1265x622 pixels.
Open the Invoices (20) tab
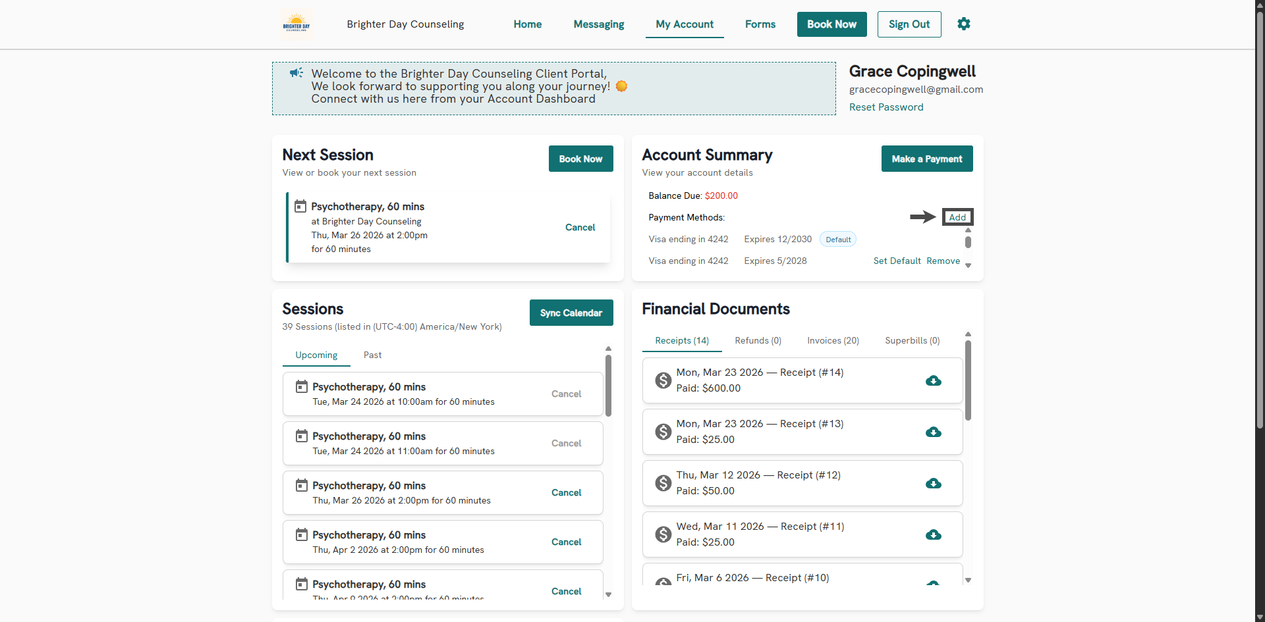click(833, 340)
